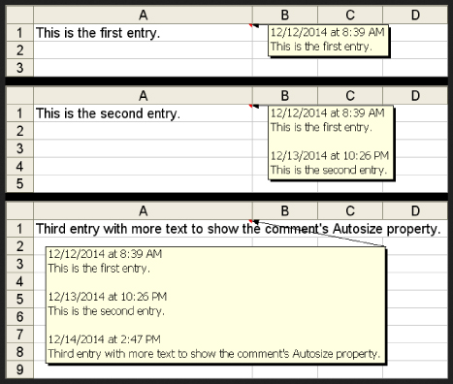Screen dimensions: 453x384
Task: Select column B header in middle sheet
Action: pyautogui.click(x=285, y=96)
